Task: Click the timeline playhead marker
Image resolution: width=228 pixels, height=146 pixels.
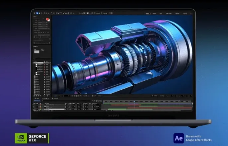Action: pyautogui.click(x=134, y=102)
